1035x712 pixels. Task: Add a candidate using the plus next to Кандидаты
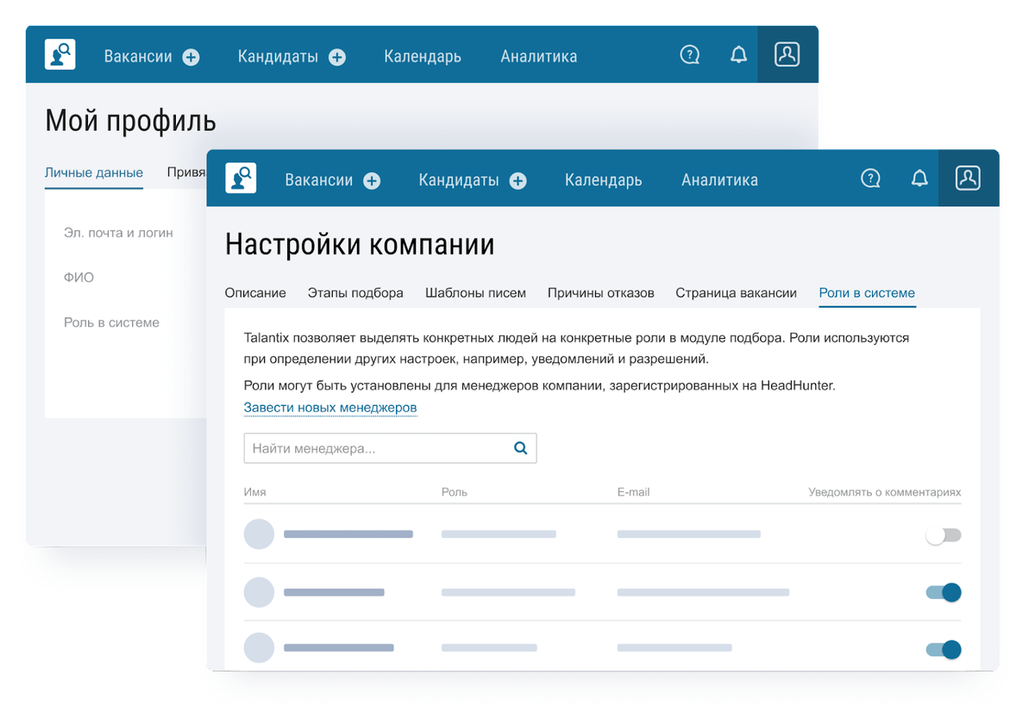tap(517, 180)
